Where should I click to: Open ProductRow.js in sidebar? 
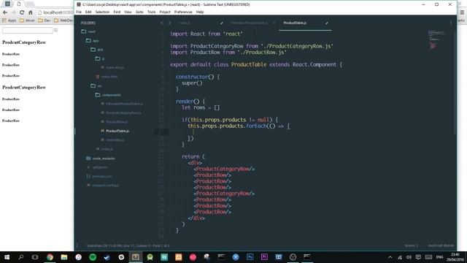(117, 122)
